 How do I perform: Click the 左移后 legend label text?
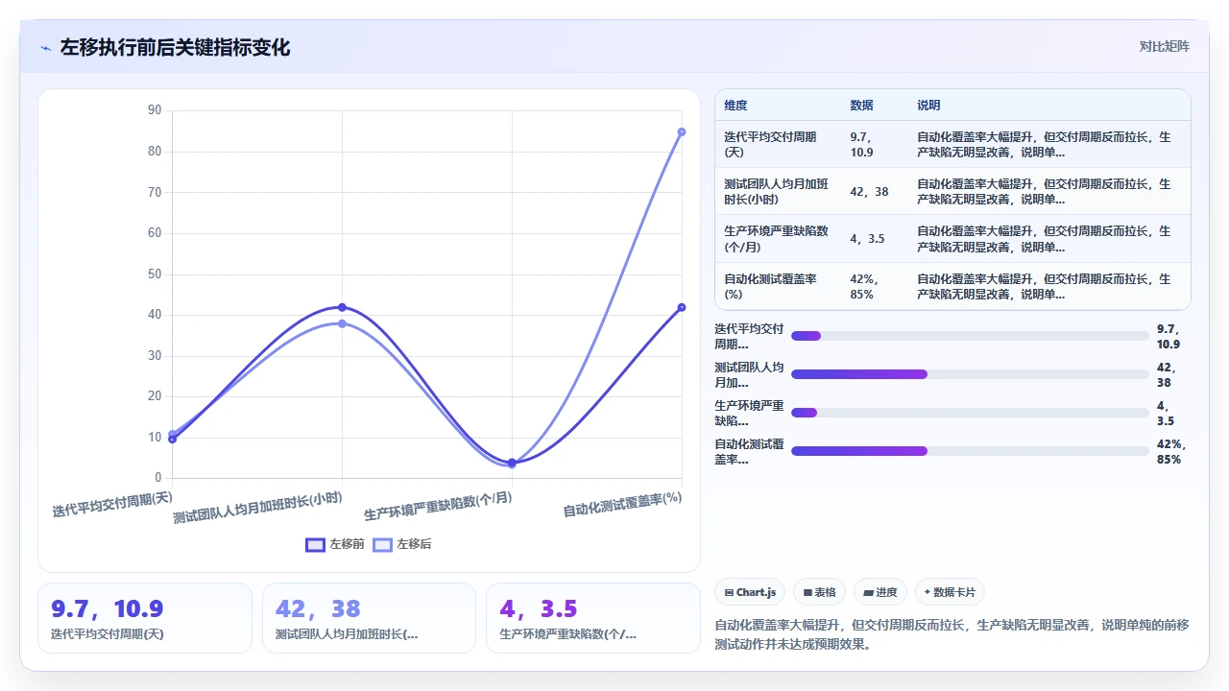[415, 544]
